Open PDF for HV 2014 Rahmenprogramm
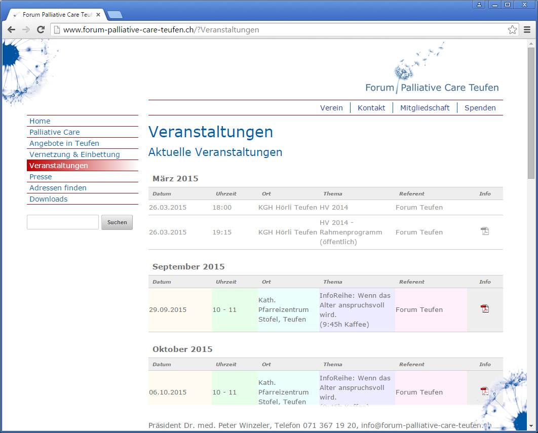Screen dimensions: 538x433 click(485, 231)
